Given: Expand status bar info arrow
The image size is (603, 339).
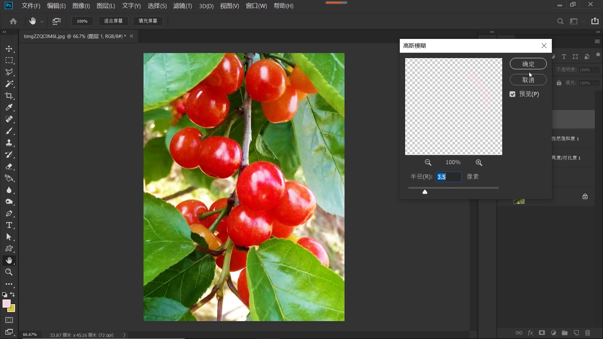Looking at the screenshot, I should click(x=124, y=335).
